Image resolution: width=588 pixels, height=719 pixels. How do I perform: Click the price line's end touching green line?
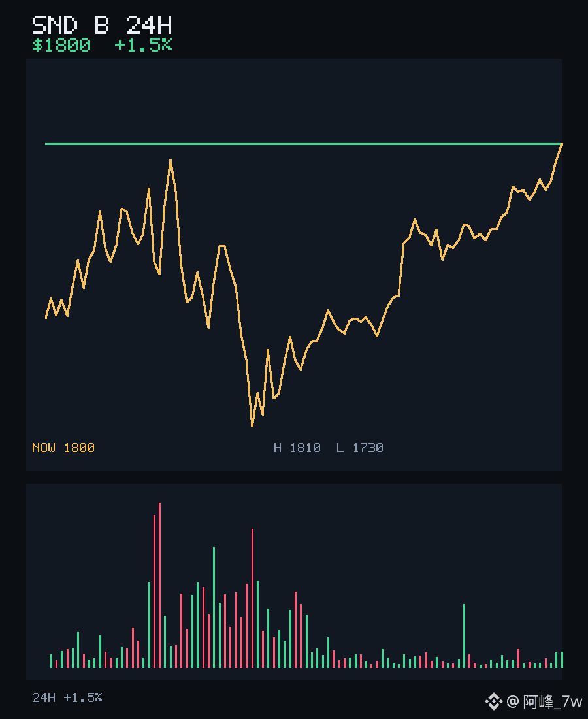click(x=561, y=145)
